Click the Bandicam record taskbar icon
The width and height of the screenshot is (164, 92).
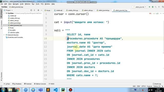point(70,90)
